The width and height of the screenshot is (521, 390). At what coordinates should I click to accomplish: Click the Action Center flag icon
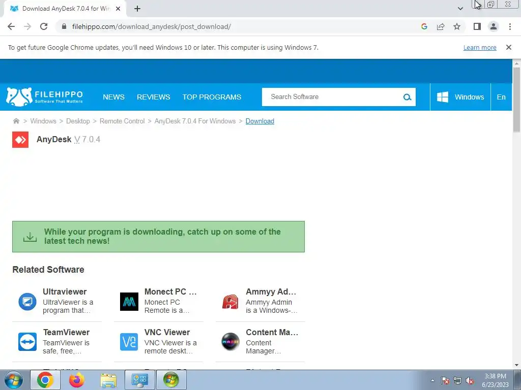445,380
